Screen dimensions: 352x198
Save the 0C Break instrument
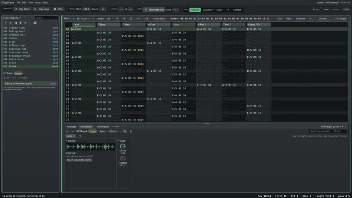pos(102,131)
